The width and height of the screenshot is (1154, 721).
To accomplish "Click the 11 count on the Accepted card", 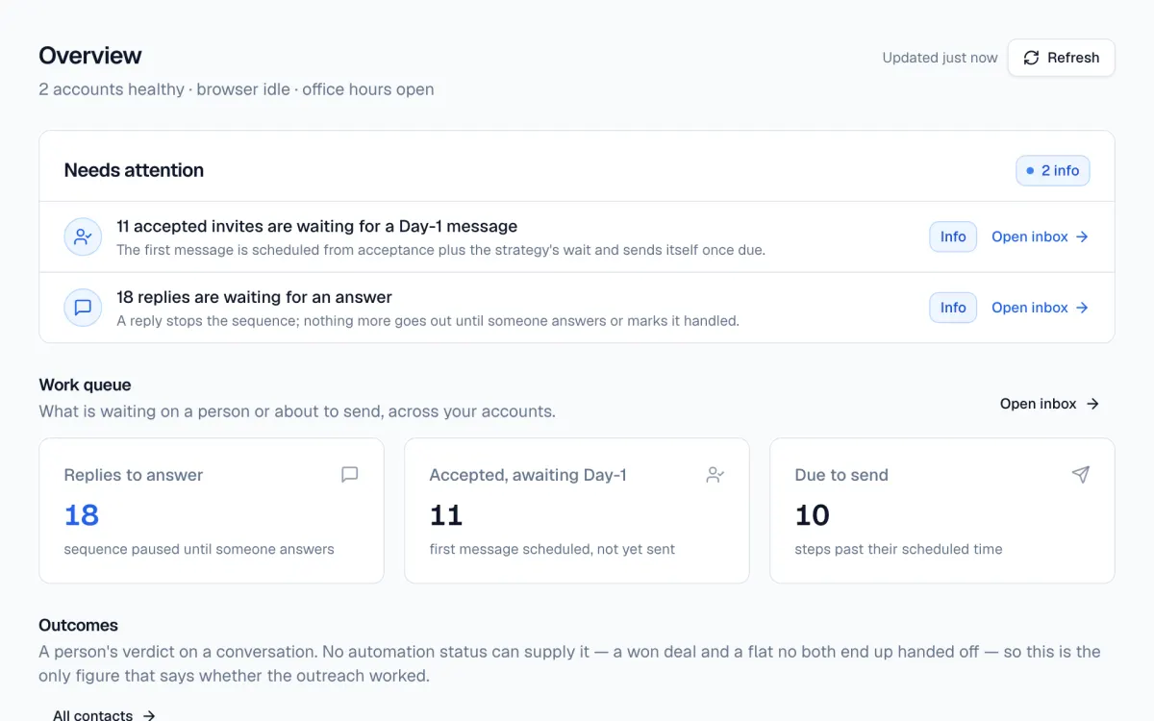I will coord(446,515).
